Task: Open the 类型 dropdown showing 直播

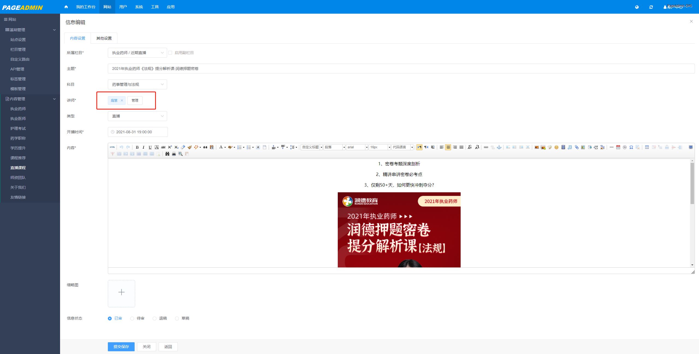Action: point(137,116)
